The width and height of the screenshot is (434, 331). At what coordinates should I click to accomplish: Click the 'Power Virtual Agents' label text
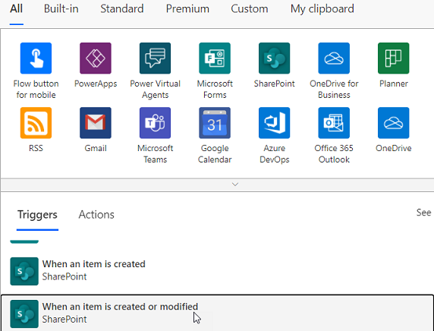[155, 89]
